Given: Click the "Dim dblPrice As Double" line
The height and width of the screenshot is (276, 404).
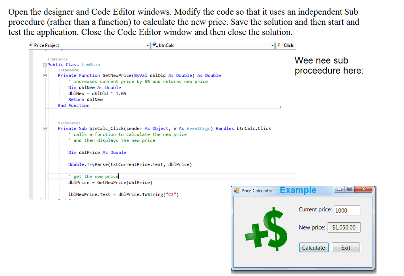Looking at the screenshot, I should pyautogui.click(x=97, y=153).
